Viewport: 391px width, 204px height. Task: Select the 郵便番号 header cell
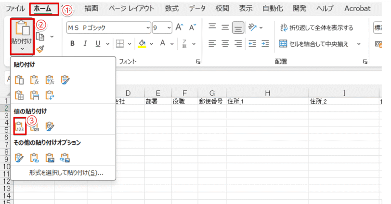click(x=212, y=101)
